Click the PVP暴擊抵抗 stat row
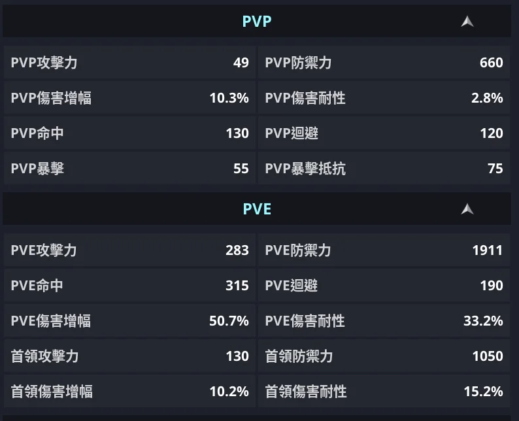Image resolution: width=519 pixels, height=421 pixels. click(x=384, y=169)
